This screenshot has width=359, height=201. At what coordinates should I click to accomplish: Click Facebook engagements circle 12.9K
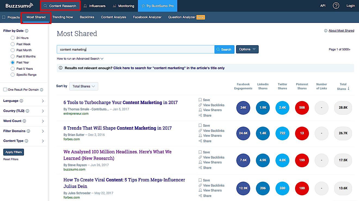[243, 188]
